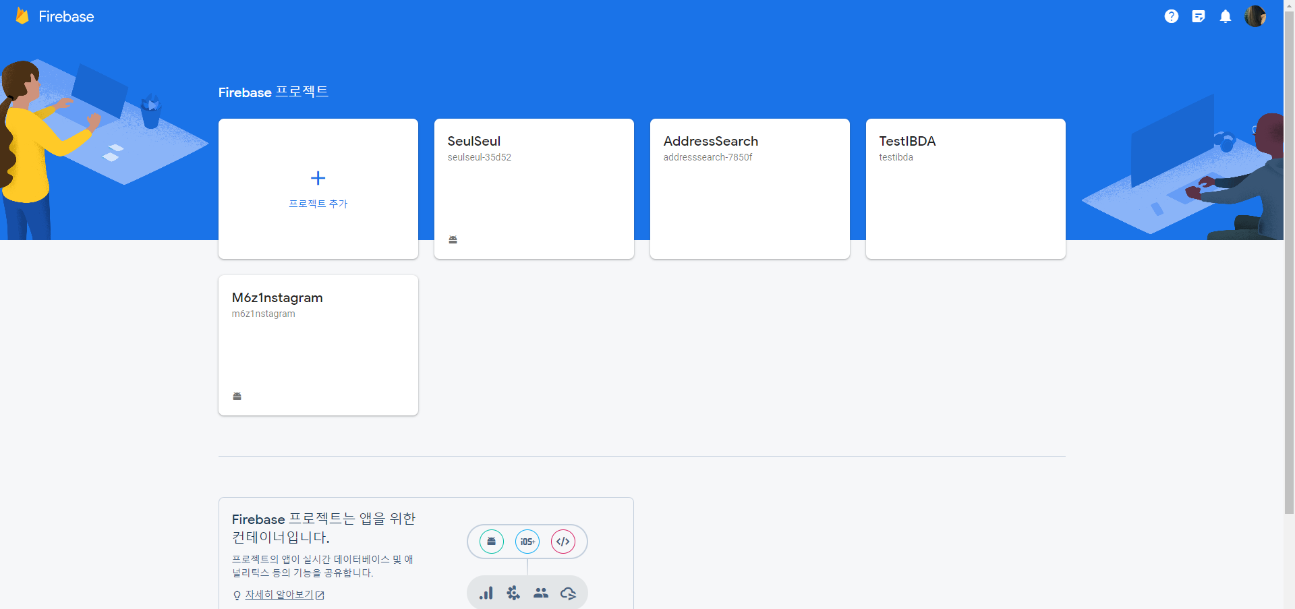This screenshot has width=1295, height=609.
Task: Click the Android icon on M6z1nstagram card
Action: point(237,396)
